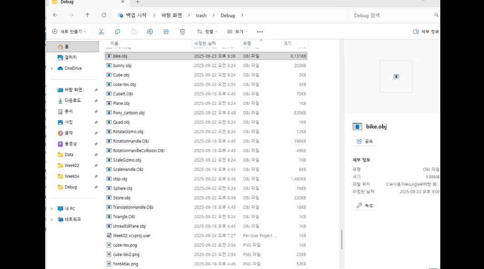Viewport: 484px width, 269px height.
Task: Click the 공유 button in details pane
Action: click(x=365, y=141)
